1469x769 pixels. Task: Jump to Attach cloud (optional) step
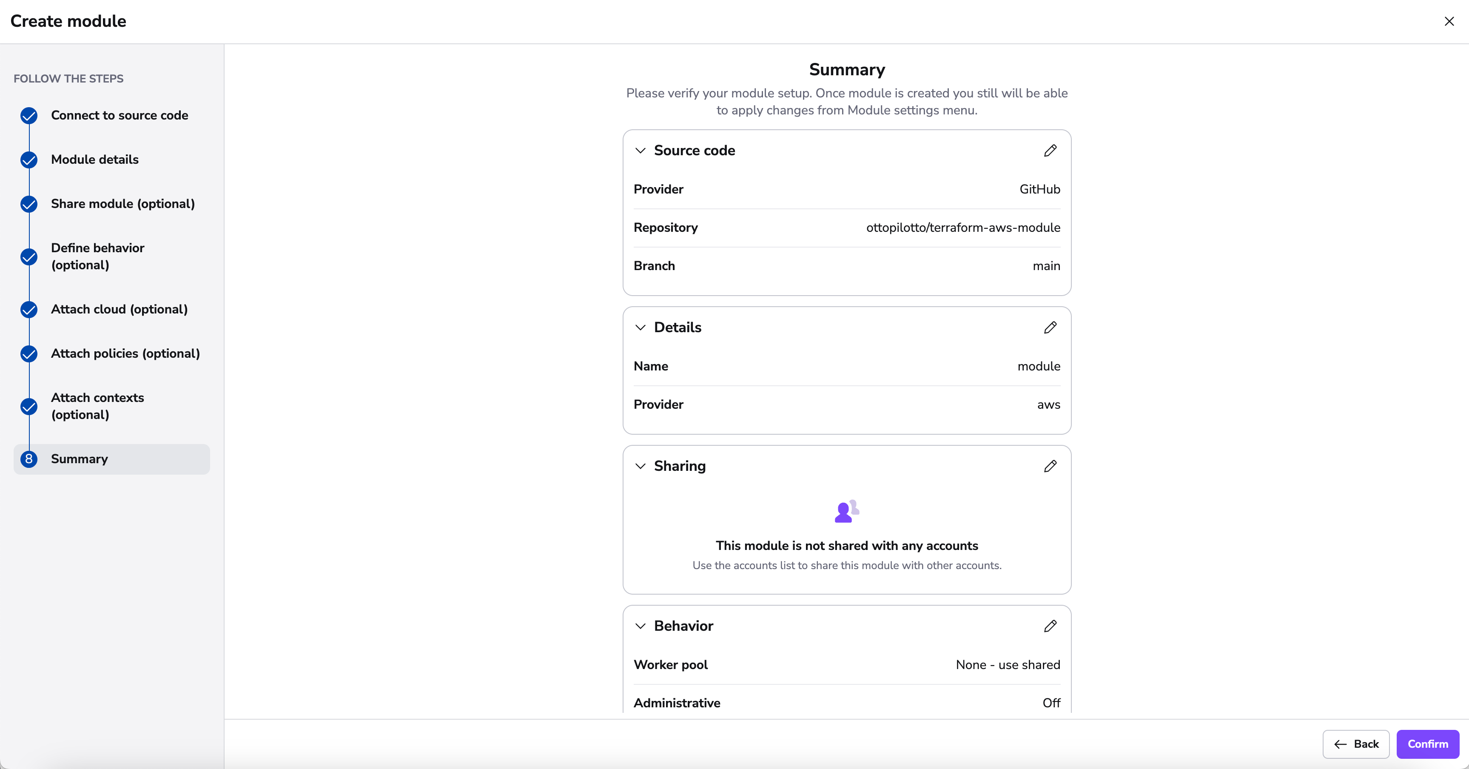[x=119, y=309]
